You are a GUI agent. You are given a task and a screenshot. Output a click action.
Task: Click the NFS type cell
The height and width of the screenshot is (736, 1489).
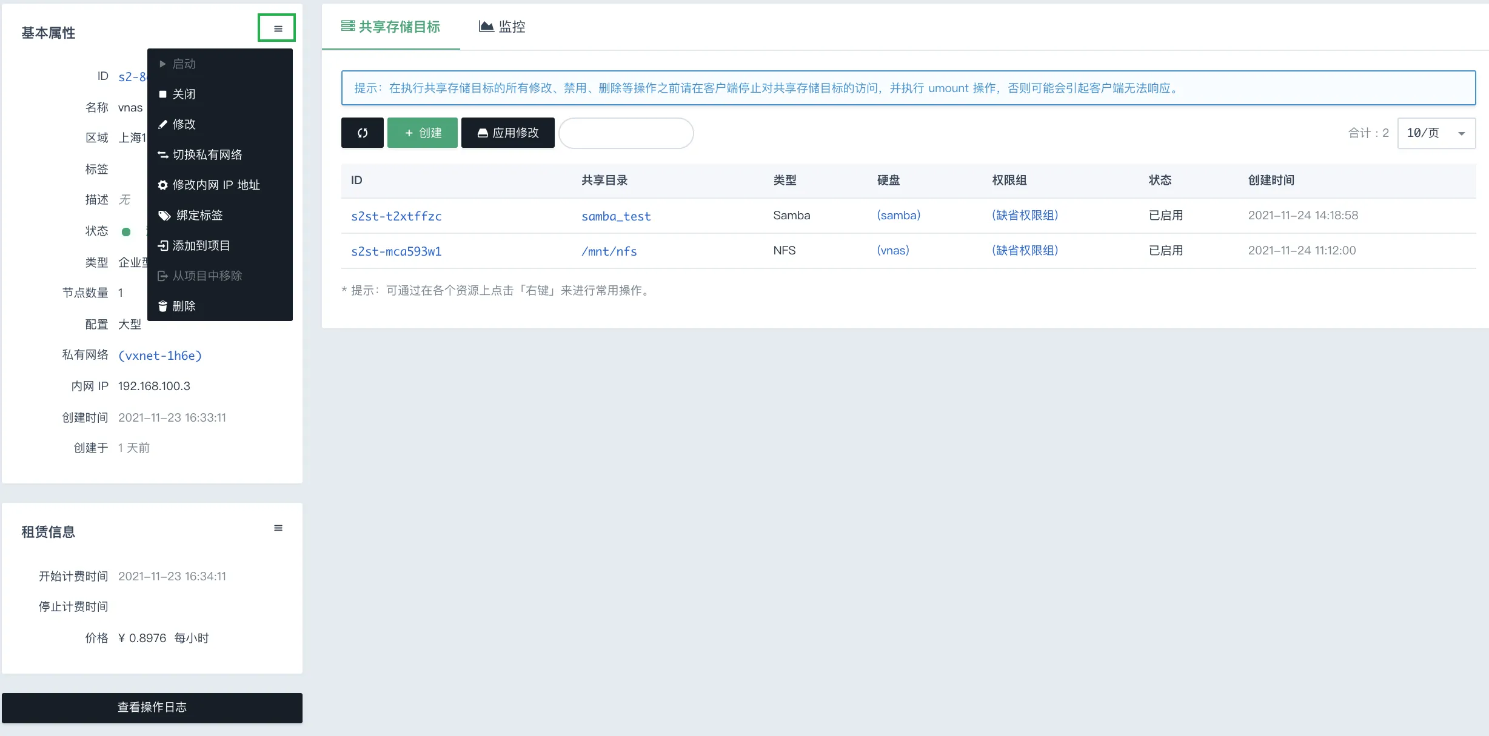pyautogui.click(x=784, y=250)
